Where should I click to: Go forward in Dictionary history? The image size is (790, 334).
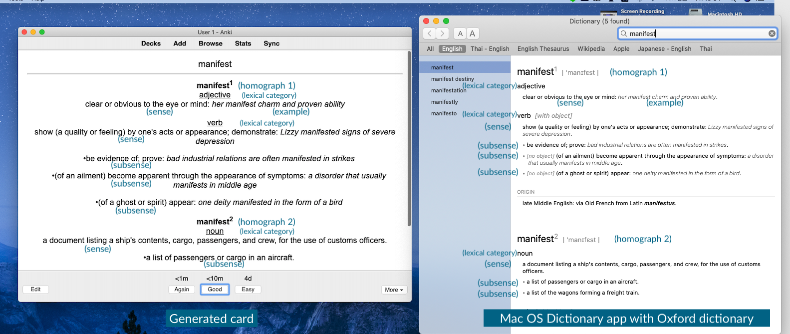(x=443, y=33)
